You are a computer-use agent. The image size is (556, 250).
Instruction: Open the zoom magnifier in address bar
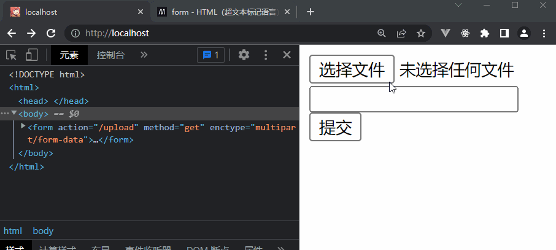(382, 33)
